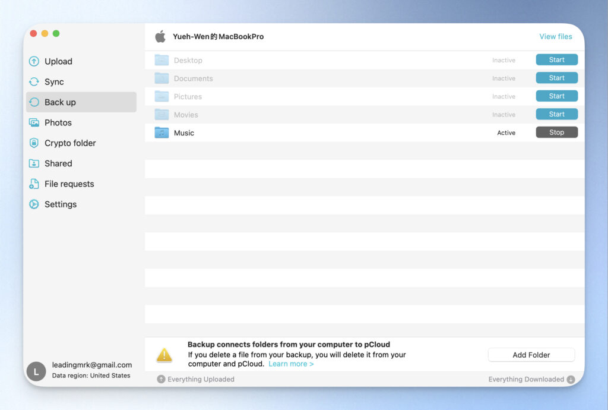Click the Back up circular arrow icon
This screenshot has width=608, height=410.
(x=34, y=102)
